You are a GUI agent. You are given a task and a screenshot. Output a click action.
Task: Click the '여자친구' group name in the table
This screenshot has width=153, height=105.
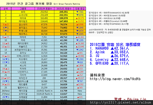click(23, 78)
